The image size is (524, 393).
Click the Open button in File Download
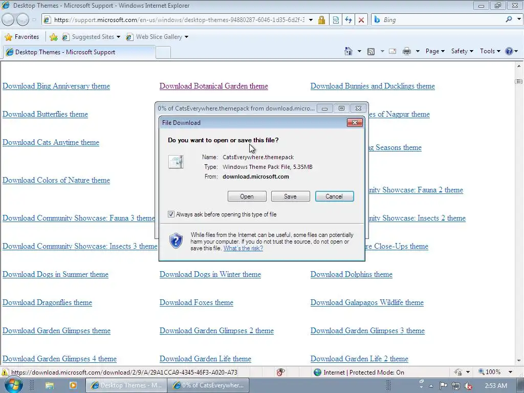point(247,196)
